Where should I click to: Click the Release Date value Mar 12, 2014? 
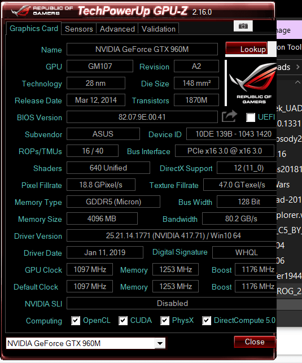tap(96, 100)
